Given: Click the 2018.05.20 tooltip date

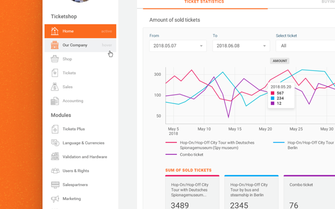Looking at the screenshot, I should pos(281,87).
